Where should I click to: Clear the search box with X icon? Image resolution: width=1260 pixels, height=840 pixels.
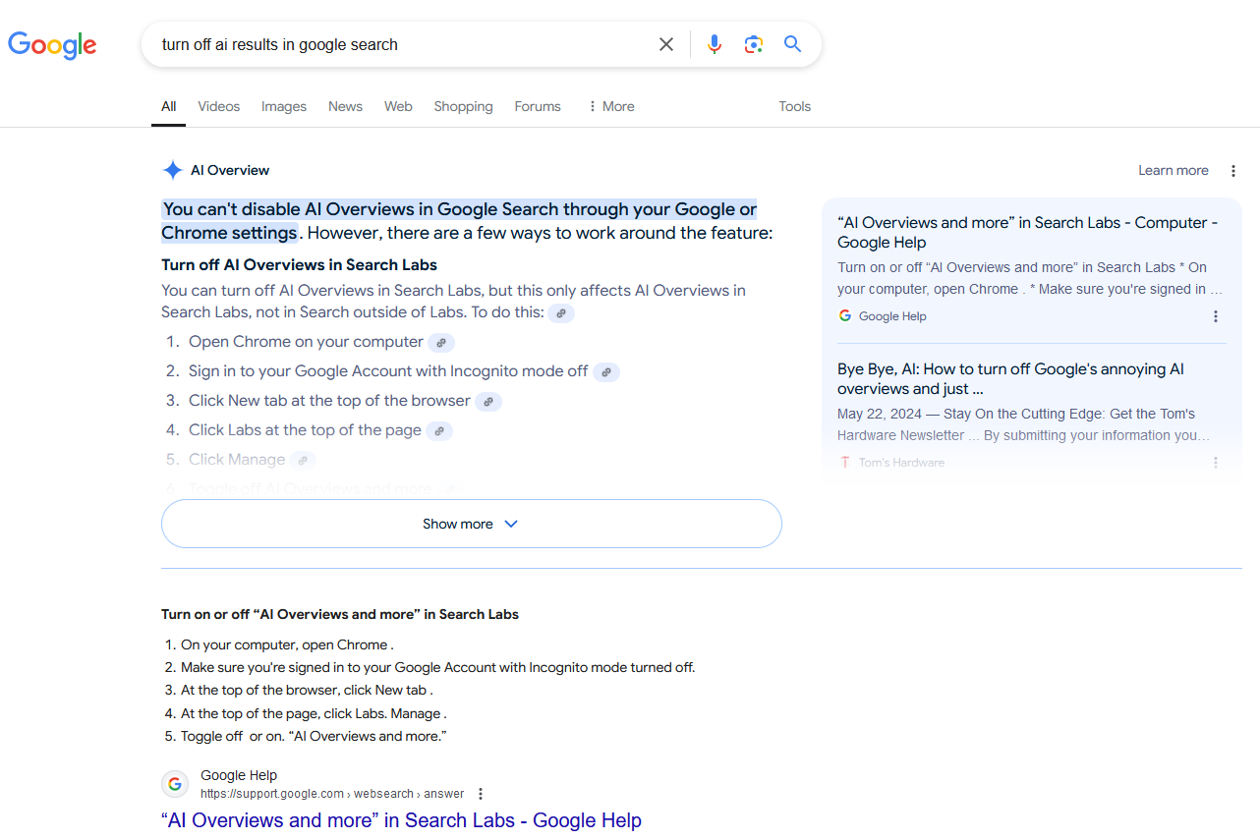[x=666, y=44]
